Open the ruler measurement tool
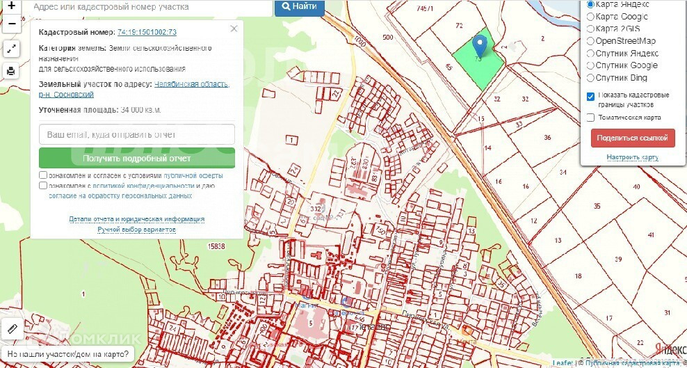Viewport: 687px width, 368px height. click(x=12, y=328)
